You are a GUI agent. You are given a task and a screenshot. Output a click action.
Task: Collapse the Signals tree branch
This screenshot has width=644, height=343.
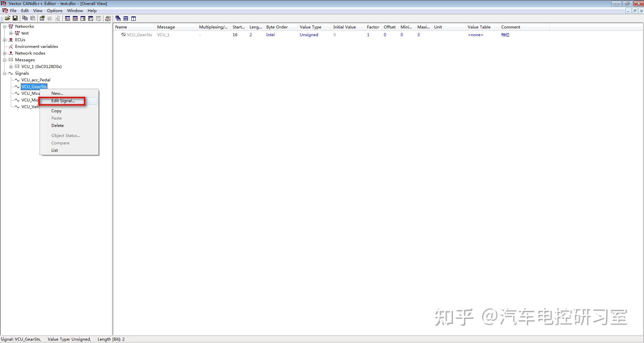pos(5,73)
